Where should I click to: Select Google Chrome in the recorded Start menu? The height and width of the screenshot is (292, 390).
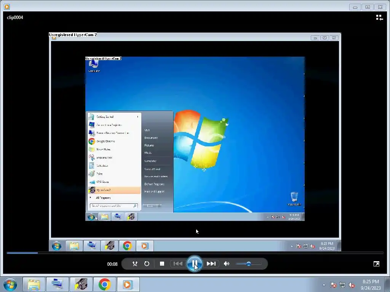pyautogui.click(x=114, y=141)
